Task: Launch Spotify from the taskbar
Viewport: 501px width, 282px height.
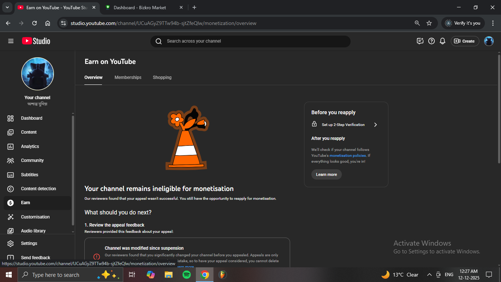Action: (187, 275)
